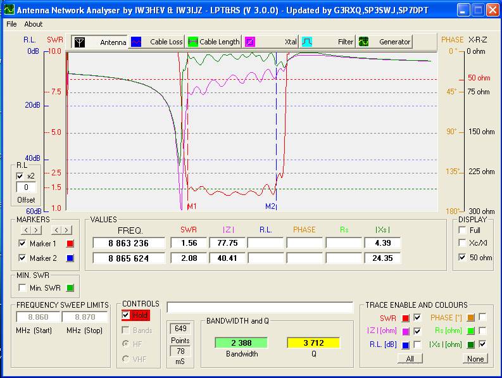The height and width of the screenshot is (378, 502).
Task: Toggle the Hold checkbox in Controls
Action: click(126, 315)
